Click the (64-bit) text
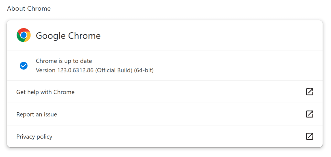 click(x=144, y=70)
